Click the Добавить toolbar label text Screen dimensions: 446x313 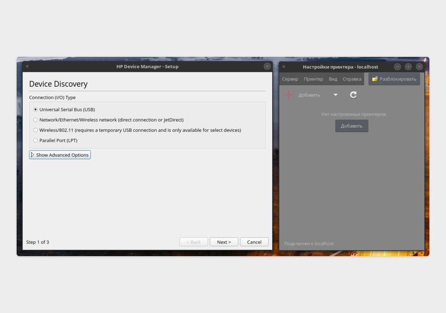point(309,95)
